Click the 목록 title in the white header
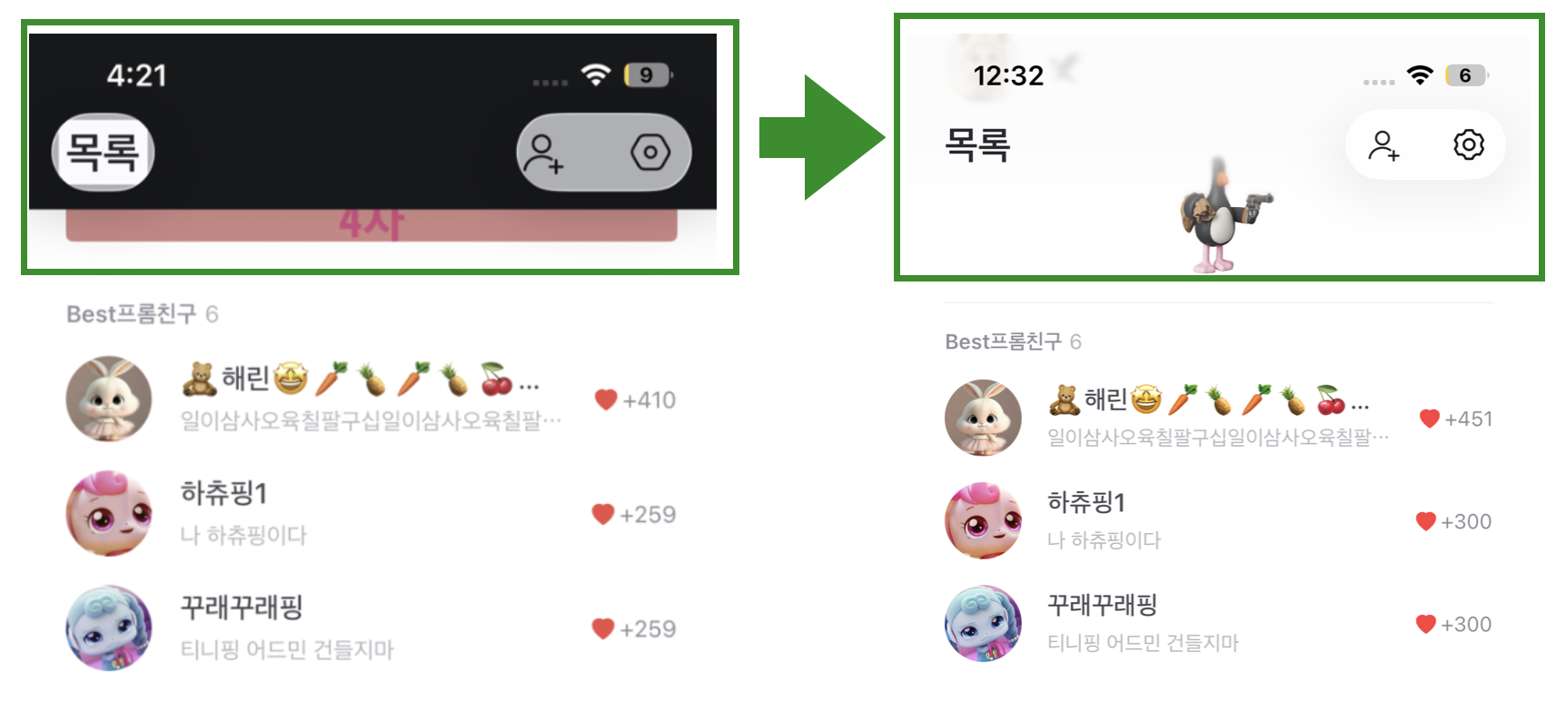 point(977,144)
